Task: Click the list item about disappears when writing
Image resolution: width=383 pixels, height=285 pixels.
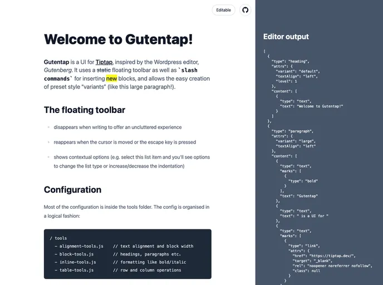Action: [x=117, y=127]
